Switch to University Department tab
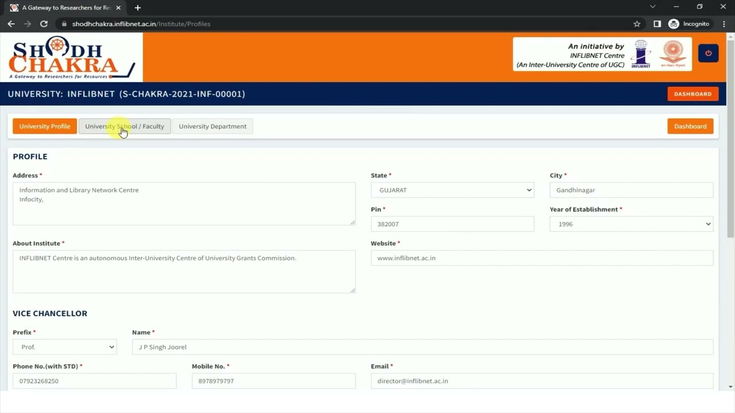Screen dimensions: 735x413 pos(212,126)
